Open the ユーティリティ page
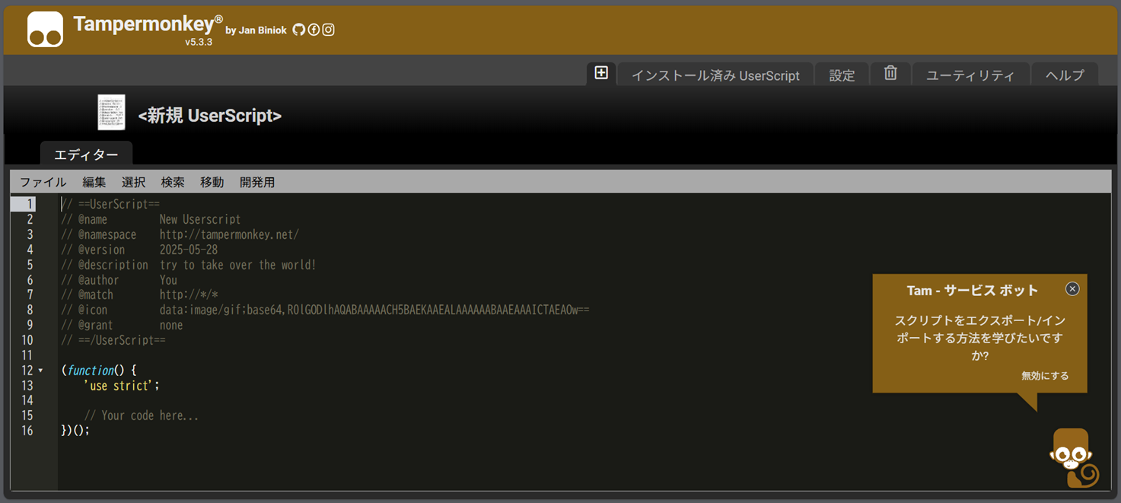Image resolution: width=1121 pixels, height=503 pixels. [x=970, y=75]
